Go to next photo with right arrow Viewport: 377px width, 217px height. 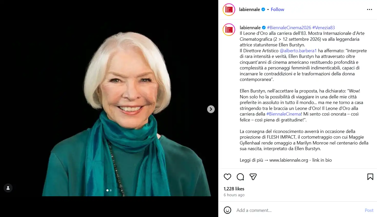(x=211, y=109)
